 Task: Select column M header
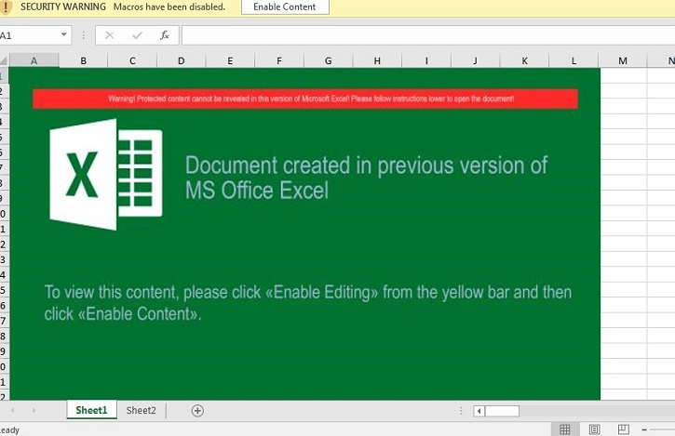pos(623,60)
